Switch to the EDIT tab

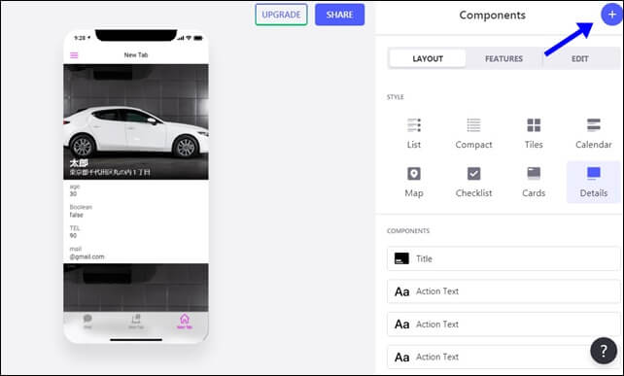(x=580, y=59)
